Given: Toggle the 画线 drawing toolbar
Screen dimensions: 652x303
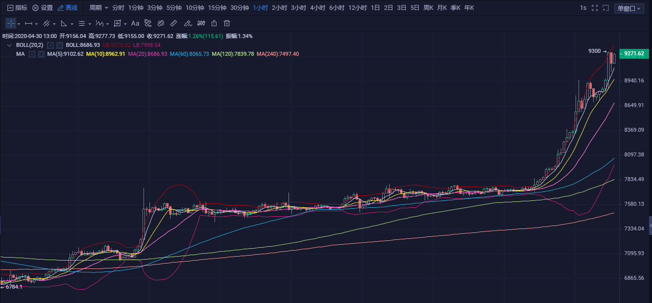Looking at the screenshot, I should click(68, 8).
